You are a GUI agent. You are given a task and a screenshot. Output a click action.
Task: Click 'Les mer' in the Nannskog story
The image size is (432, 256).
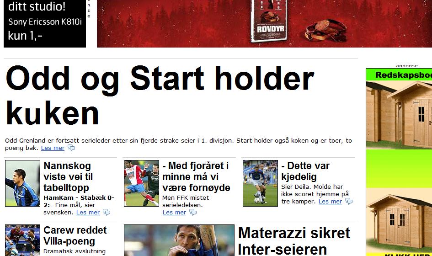point(88,213)
